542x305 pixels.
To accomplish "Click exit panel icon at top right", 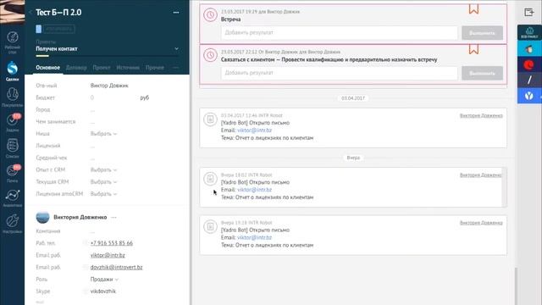I will click(x=529, y=13).
